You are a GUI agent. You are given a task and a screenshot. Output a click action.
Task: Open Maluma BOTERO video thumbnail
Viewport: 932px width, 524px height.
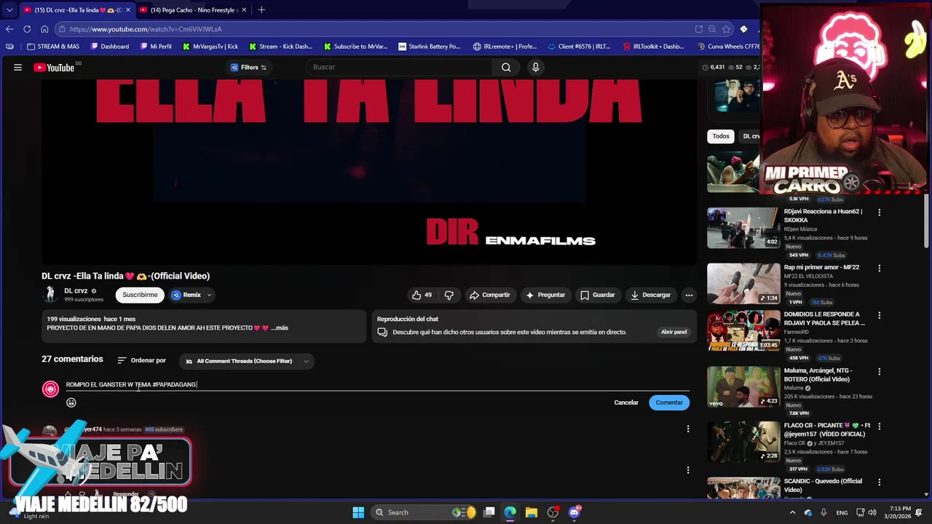tap(743, 386)
